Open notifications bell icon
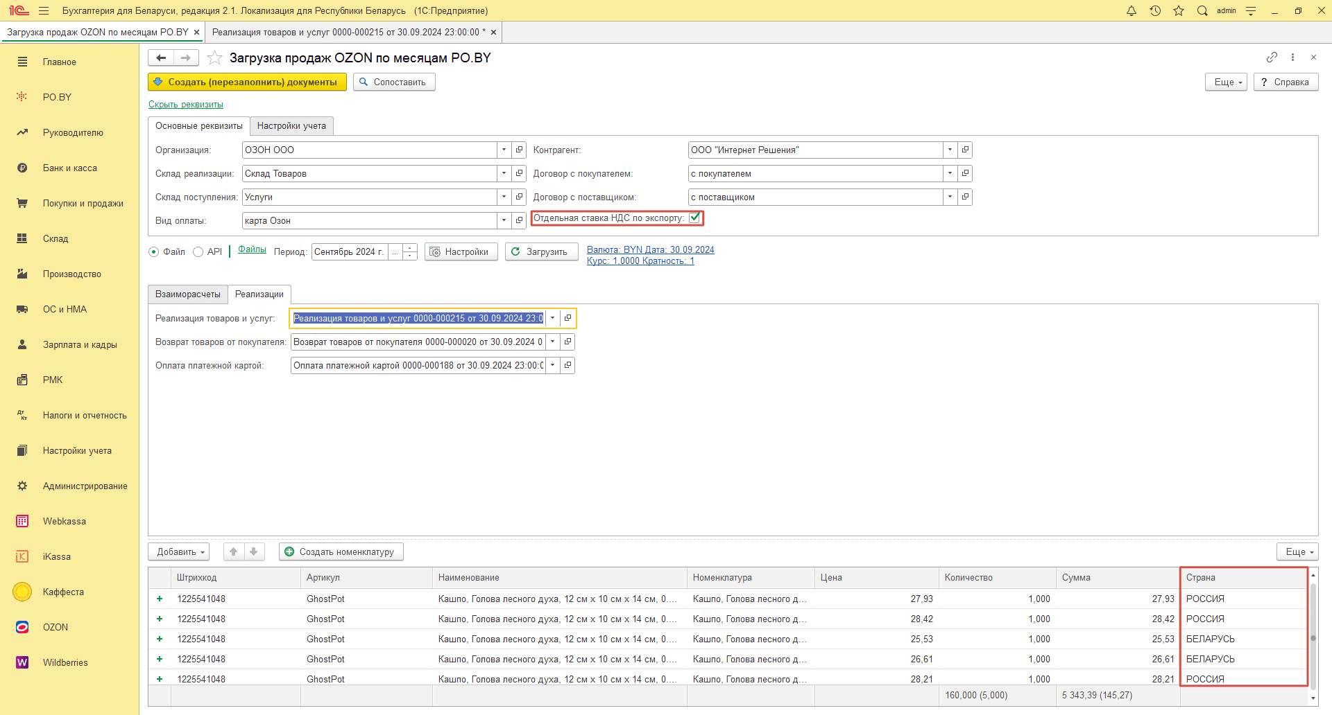This screenshot has height=715, width=1332. tap(1132, 10)
